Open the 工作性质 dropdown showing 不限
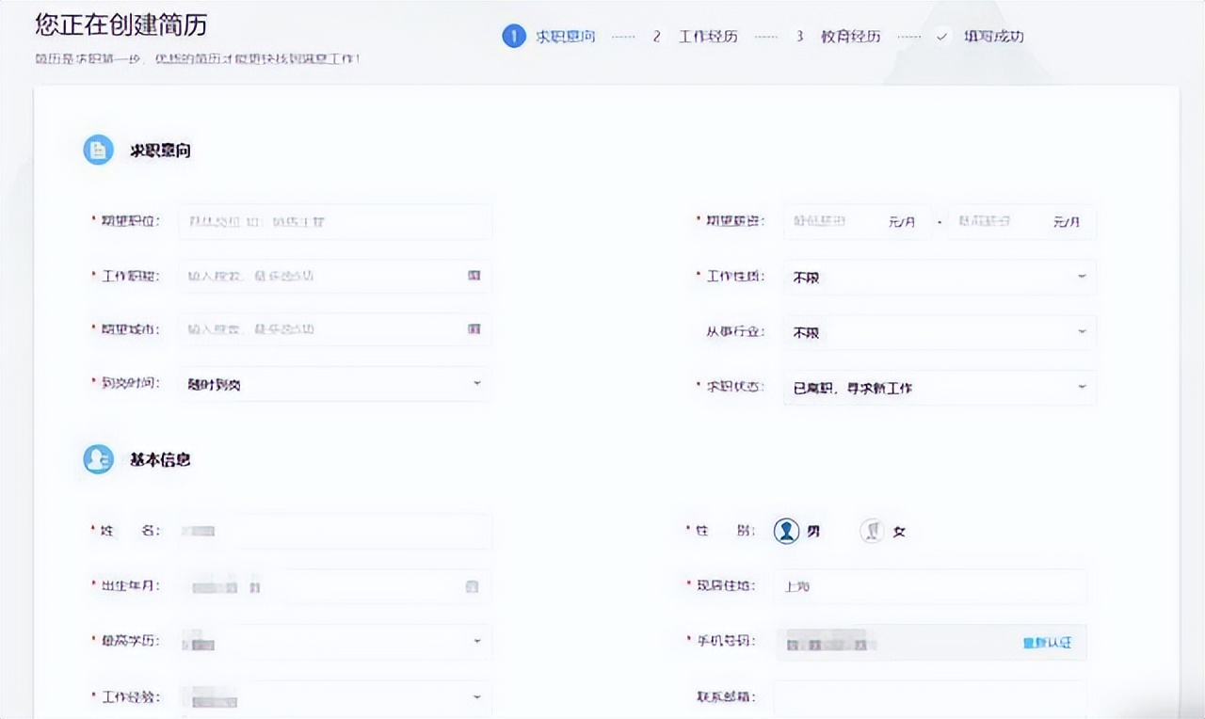The width and height of the screenshot is (1205, 719). (938, 277)
